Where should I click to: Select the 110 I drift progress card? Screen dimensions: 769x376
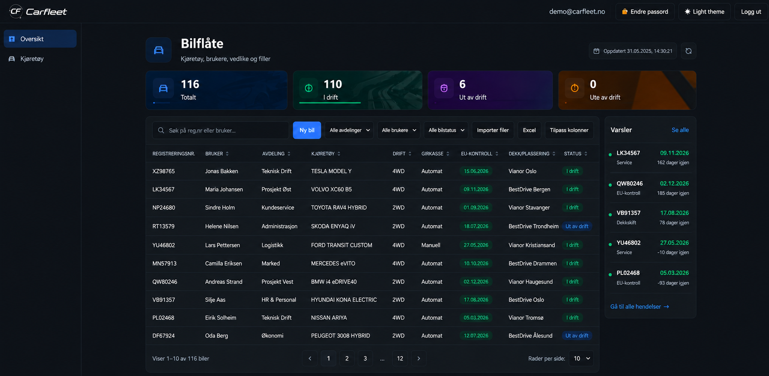[x=357, y=90]
